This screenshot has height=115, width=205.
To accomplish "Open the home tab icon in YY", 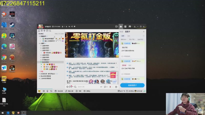I will pos(121,27).
